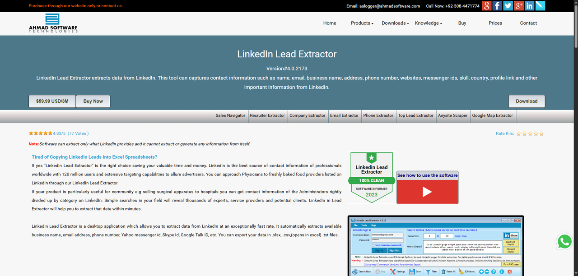
Task: Click the 'Call Now: +92-308-4471774' text
Action: coord(453,6)
